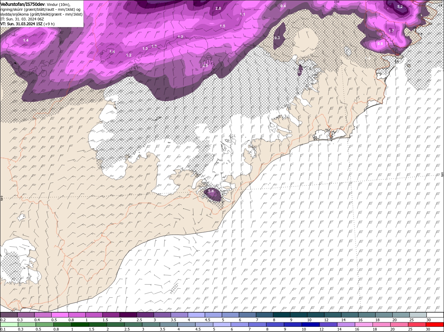
Task: Select upper legend swatch between 0.4 and 0.5
Action: (x=43, y=315)
